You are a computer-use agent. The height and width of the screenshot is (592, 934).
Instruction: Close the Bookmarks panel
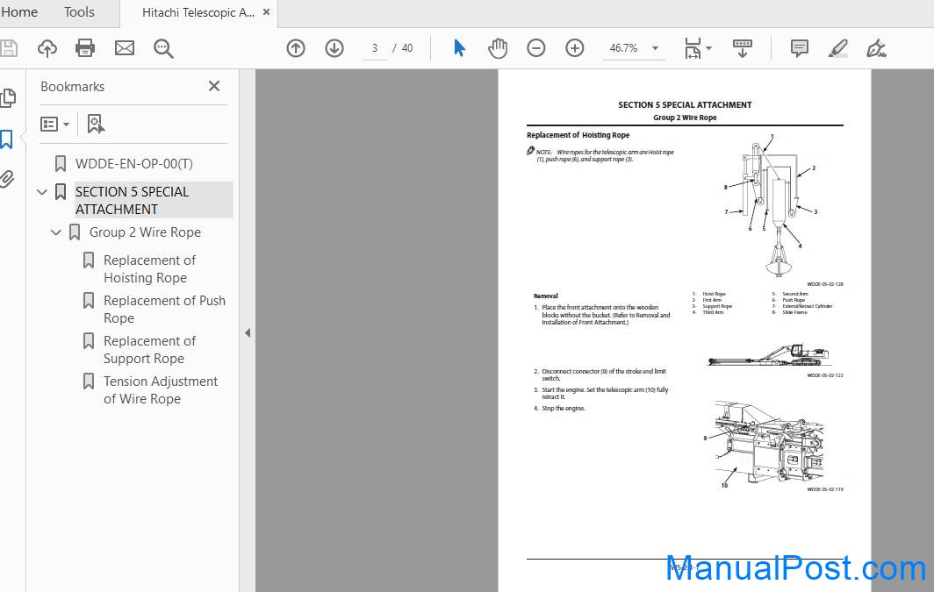tap(214, 86)
